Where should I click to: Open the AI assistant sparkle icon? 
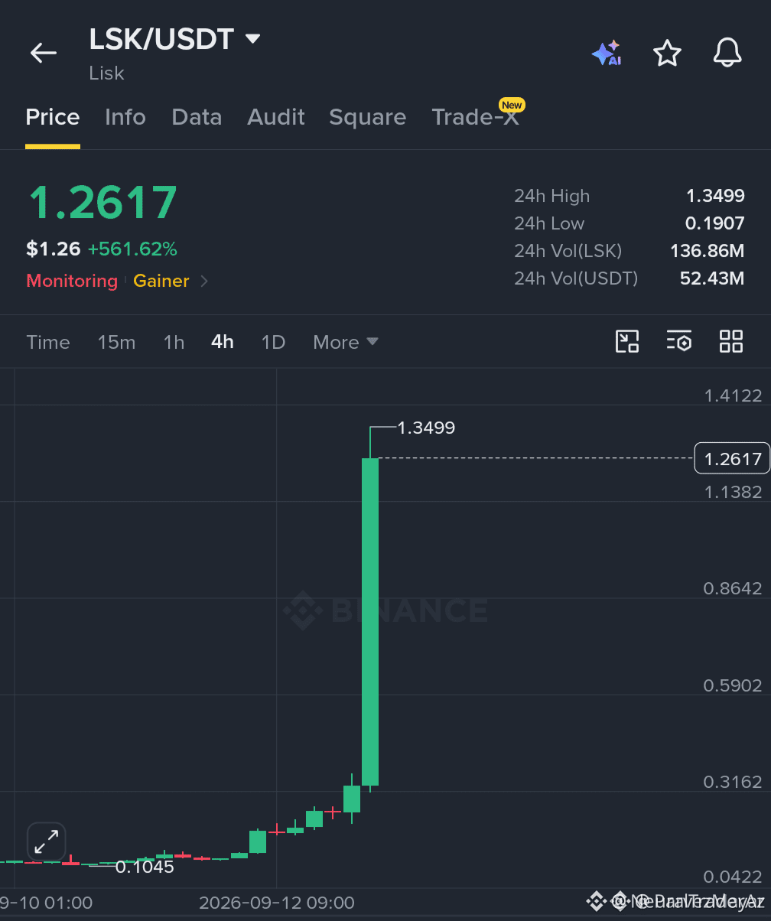click(x=607, y=53)
